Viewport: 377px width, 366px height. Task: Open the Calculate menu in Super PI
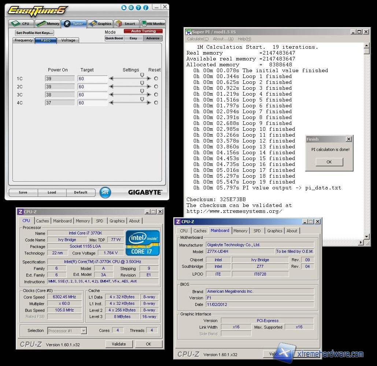tap(197, 39)
